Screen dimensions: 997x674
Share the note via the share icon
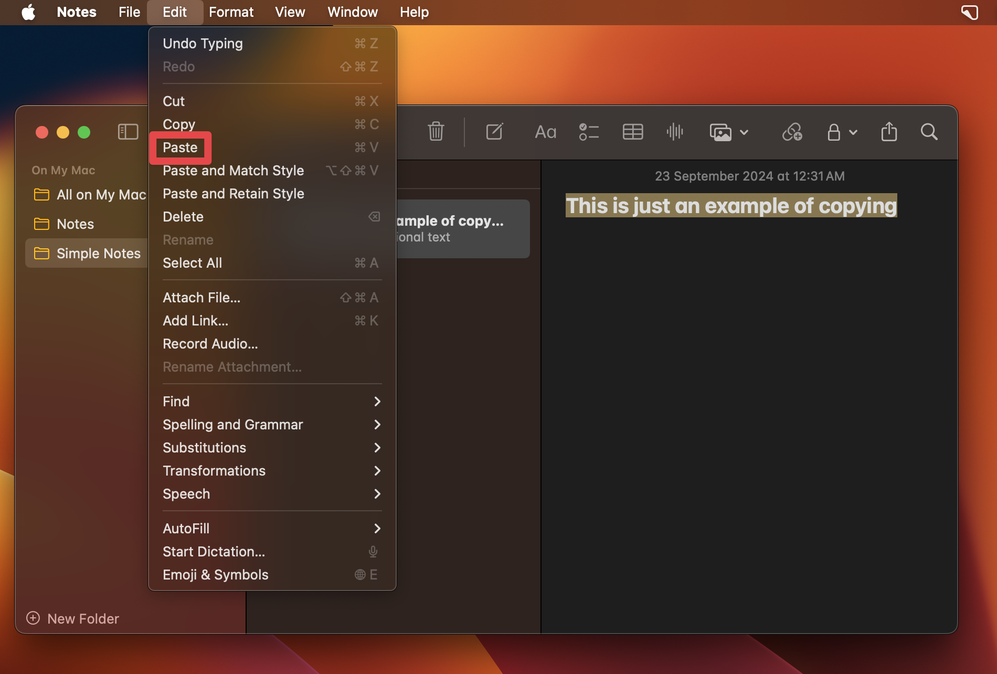(x=888, y=132)
